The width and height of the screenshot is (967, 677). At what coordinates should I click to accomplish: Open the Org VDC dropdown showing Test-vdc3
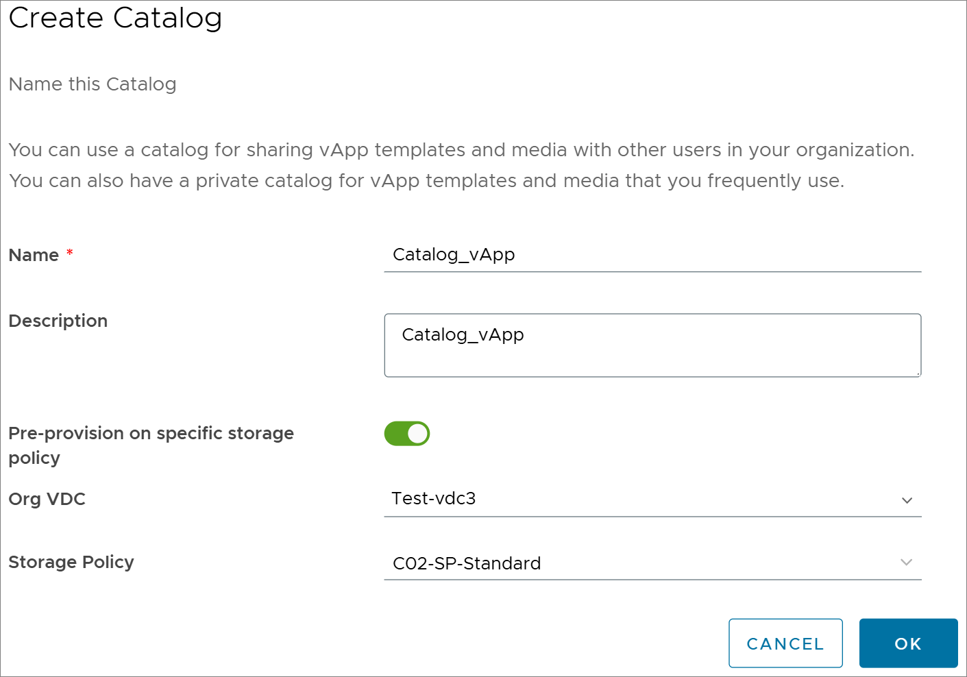(x=652, y=500)
